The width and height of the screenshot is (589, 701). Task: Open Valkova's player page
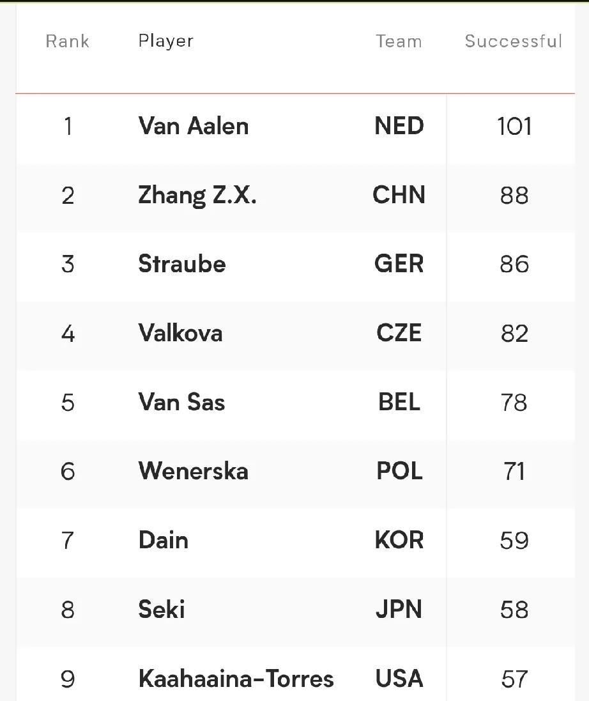(x=180, y=333)
